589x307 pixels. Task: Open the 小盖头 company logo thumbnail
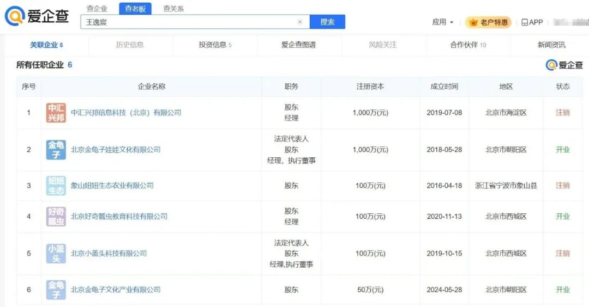point(56,254)
